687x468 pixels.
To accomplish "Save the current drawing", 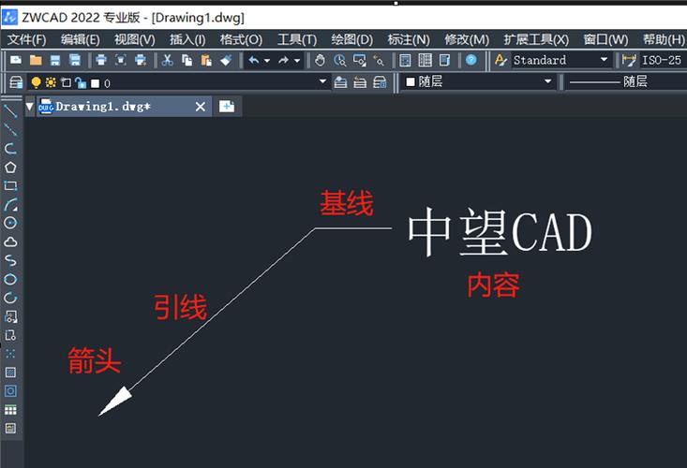I will (x=55, y=60).
